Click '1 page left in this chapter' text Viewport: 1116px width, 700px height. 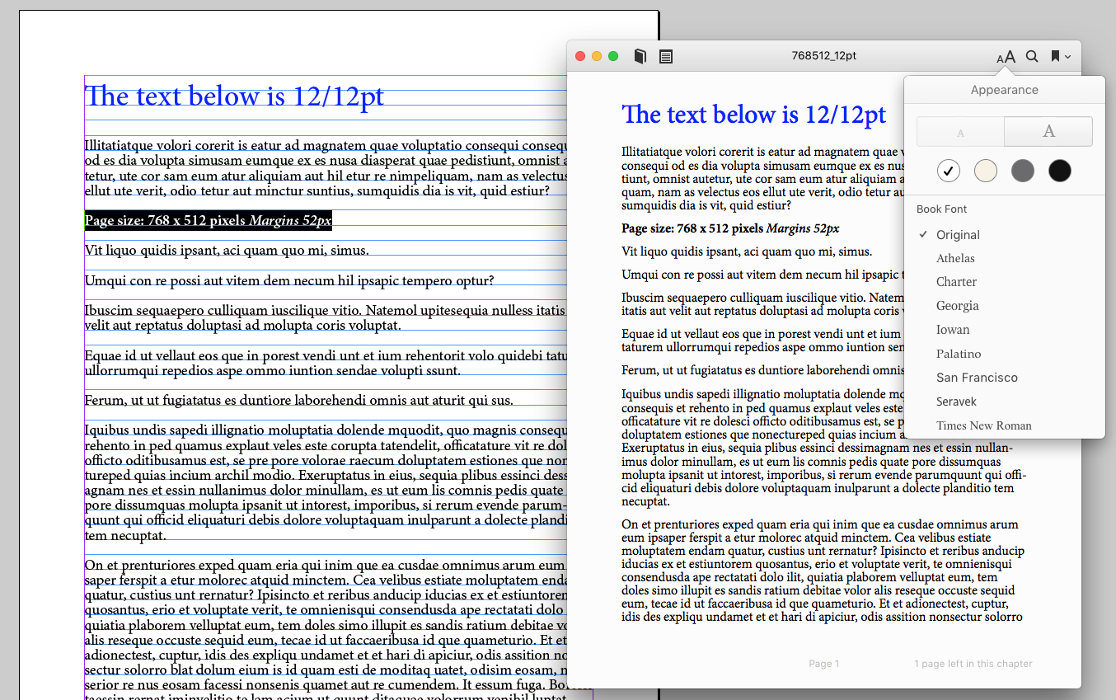pos(973,664)
